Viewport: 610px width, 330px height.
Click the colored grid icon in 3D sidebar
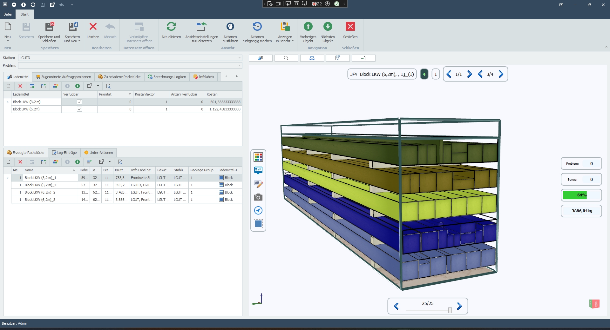(x=258, y=157)
